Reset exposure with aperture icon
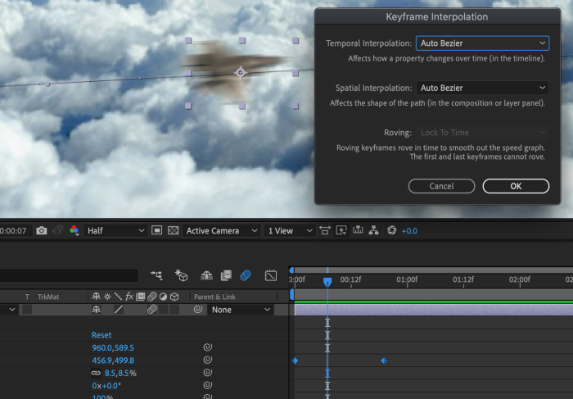 (x=391, y=230)
